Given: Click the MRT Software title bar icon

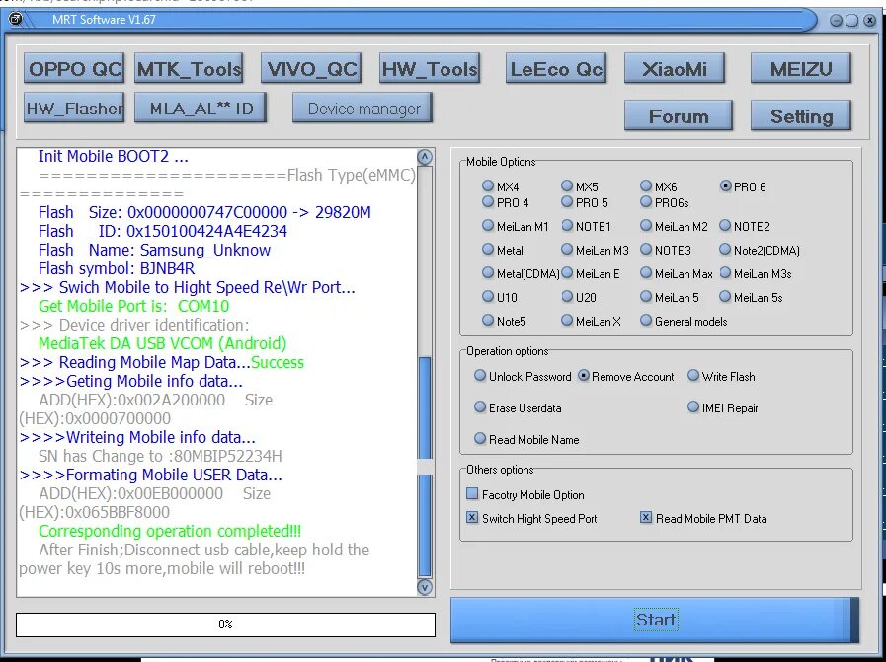Looking at the screenshot, I should pyautogui.click(x=16, y=19).
